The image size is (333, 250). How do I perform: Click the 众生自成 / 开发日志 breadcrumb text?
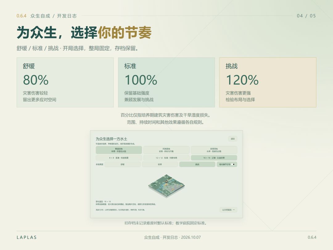pos(54,16)
